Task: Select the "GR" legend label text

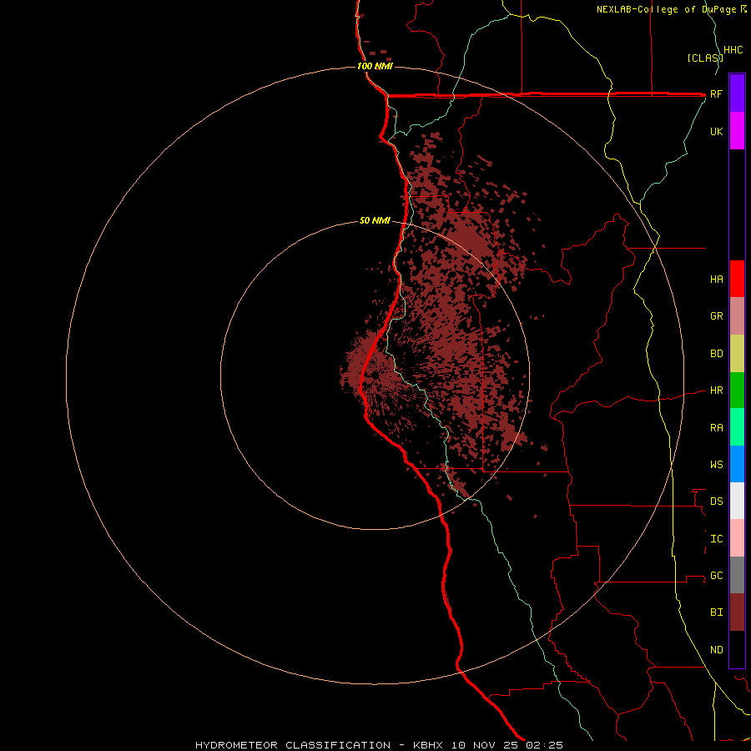Action: pyautogui.click(x=716, y=316)
